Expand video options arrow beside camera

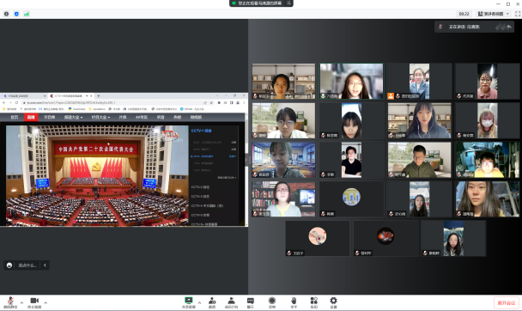pos(46,302)
